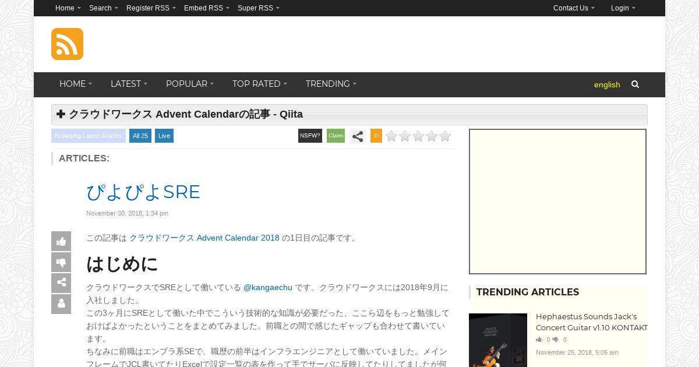Image resolution: width=699 pixels, height=367 pixels.
Task: Click the thumbs down icon under Hephaestus article
Action: click(x=556, y=340)
